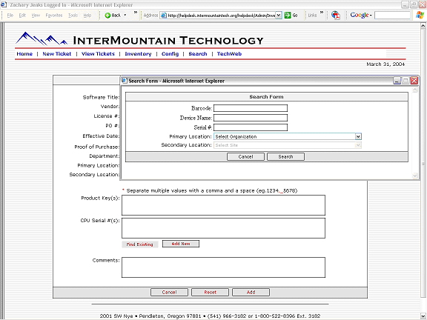Minimize the Search Form popup window
The image size is (427, 320).
[397, 81]
